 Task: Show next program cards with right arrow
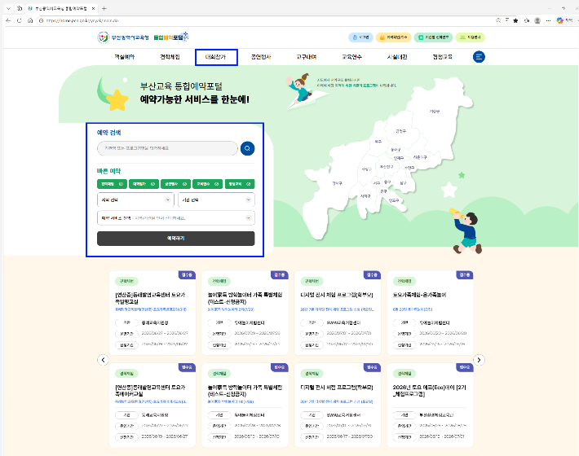(x=479, y=360)
